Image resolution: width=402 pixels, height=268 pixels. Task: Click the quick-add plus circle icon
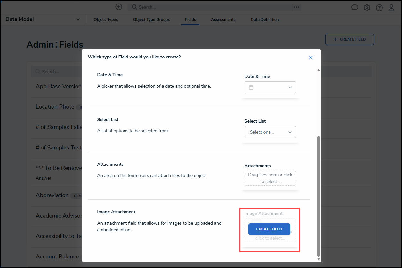119,7
